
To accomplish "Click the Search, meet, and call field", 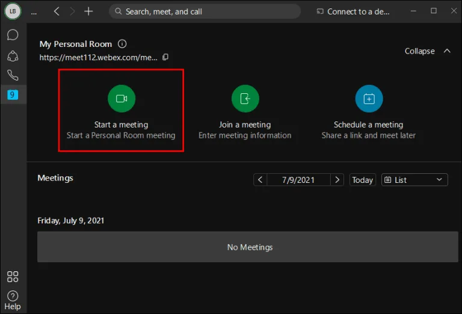I will click(x=205, y=11).
